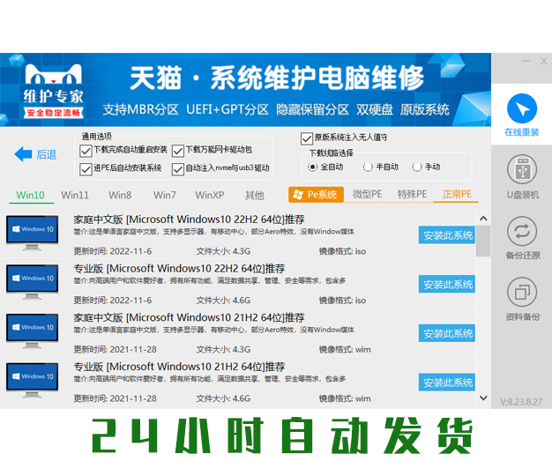Click the system list scrollbar thumb
Viewport: 552px width, 461px height.
(483, 241)
